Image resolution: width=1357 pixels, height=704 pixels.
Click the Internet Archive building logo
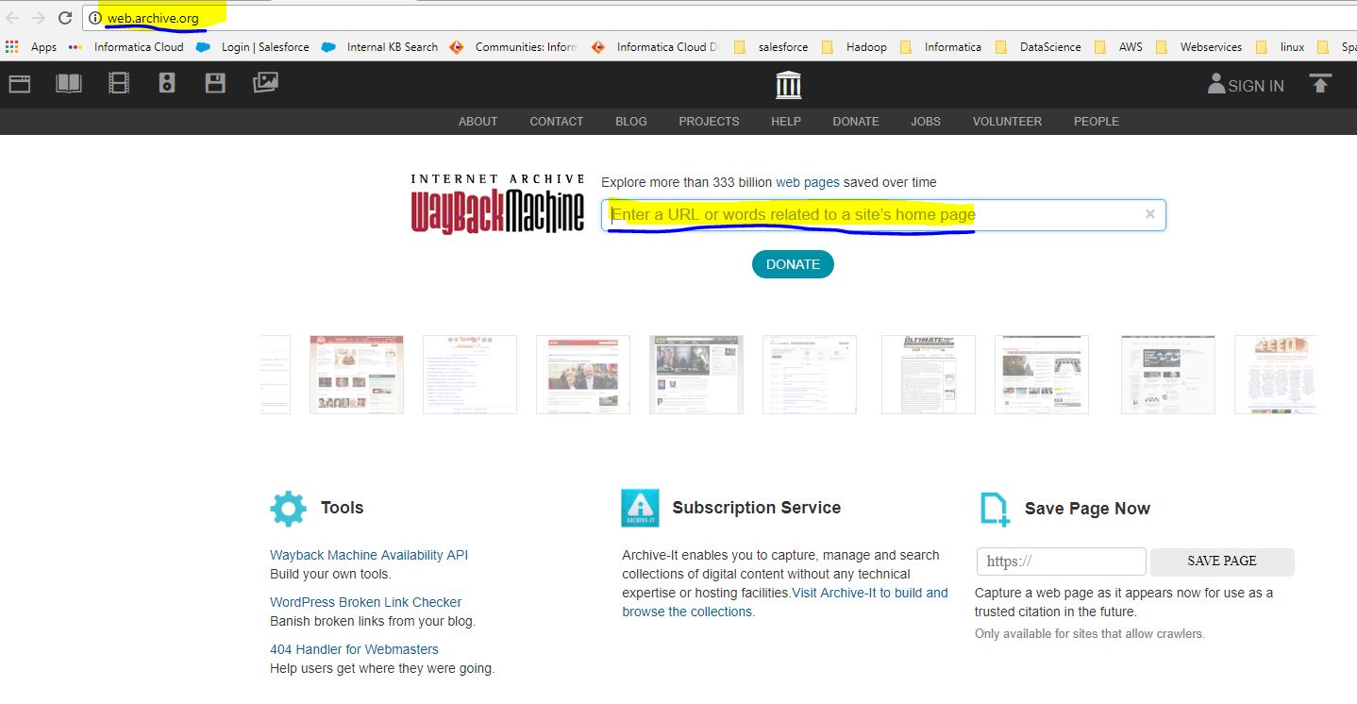tap(788, 84)
